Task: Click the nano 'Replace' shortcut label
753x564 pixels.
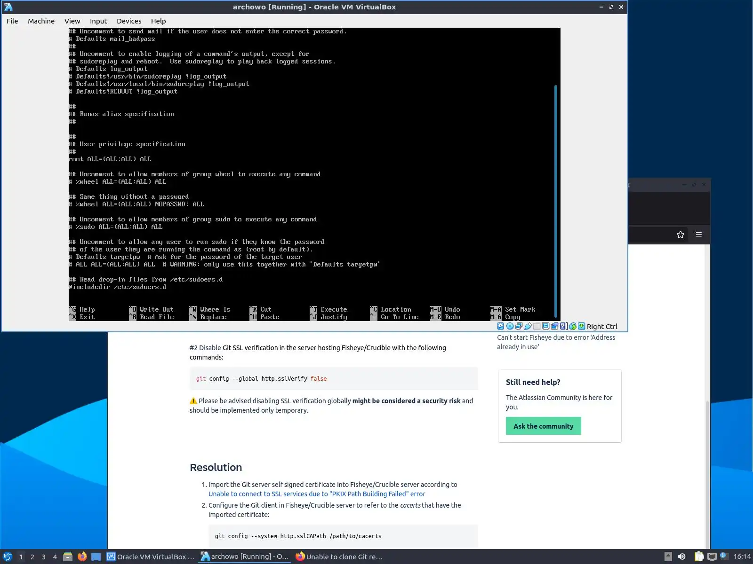Action: point(213,317)
